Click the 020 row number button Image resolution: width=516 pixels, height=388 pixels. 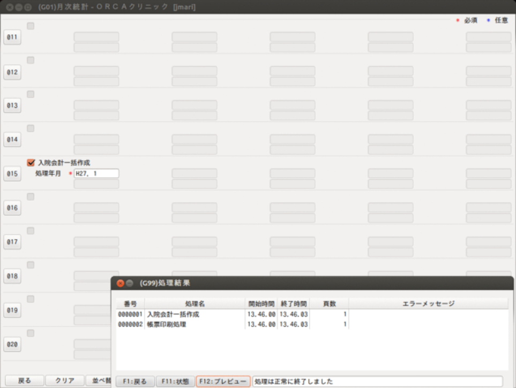[x=12, y=344]
